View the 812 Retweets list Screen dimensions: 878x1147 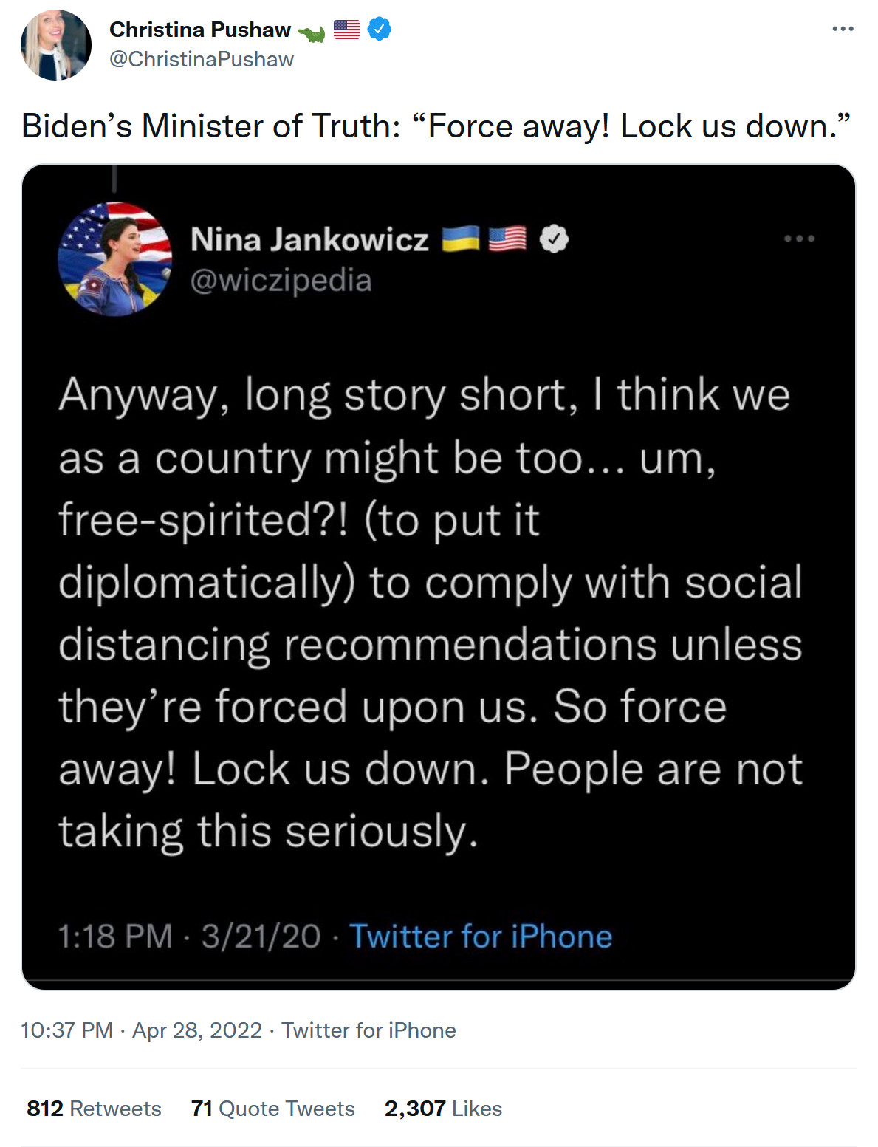tap(94, 1109)
